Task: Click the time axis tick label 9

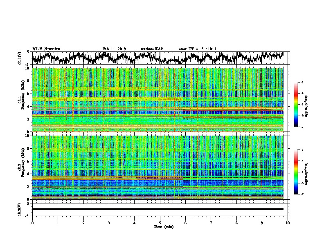Action: click(x=262, y=223)
